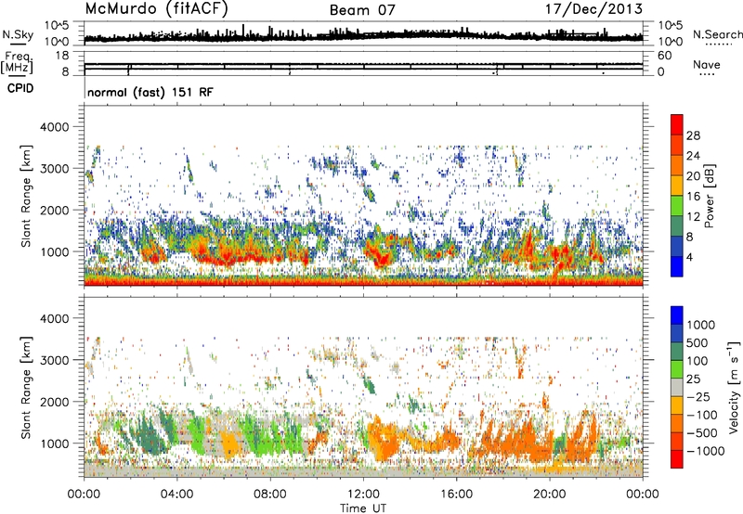This screenshot has width=743, height=514.
Task: Click the "Slant Range [km]" label of power panel
Action: [x=26, y=196]
